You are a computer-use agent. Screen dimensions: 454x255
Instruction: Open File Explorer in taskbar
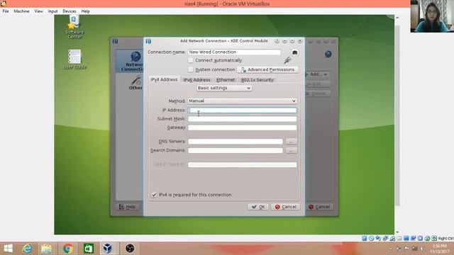click(46, 249)
